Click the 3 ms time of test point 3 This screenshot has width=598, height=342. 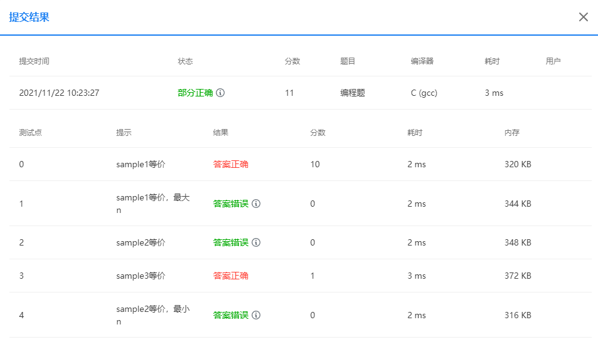click(417, 276)
